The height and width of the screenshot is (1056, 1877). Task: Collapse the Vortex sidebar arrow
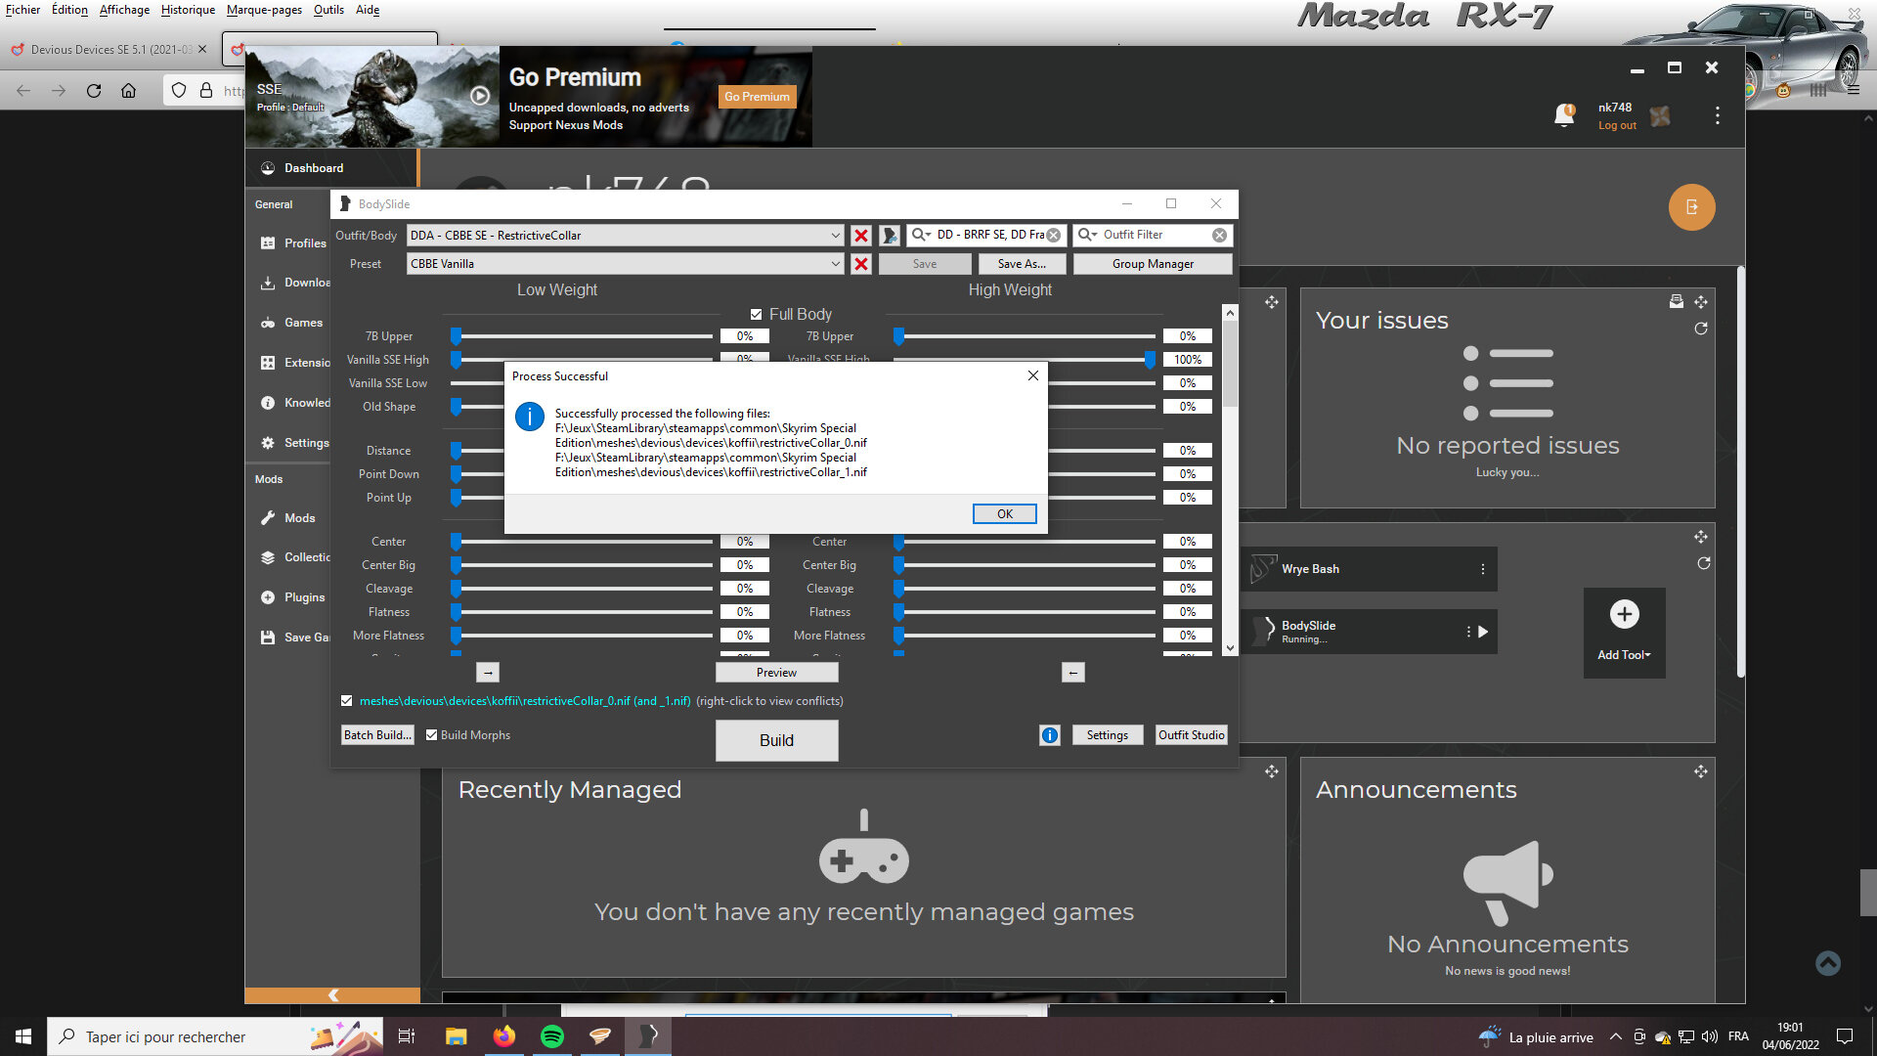332,995
